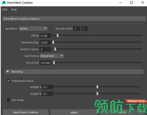Maximize the Hard Mesh Creation window
147x115 pixels.
pyautogui.click(x=131, y=3)
